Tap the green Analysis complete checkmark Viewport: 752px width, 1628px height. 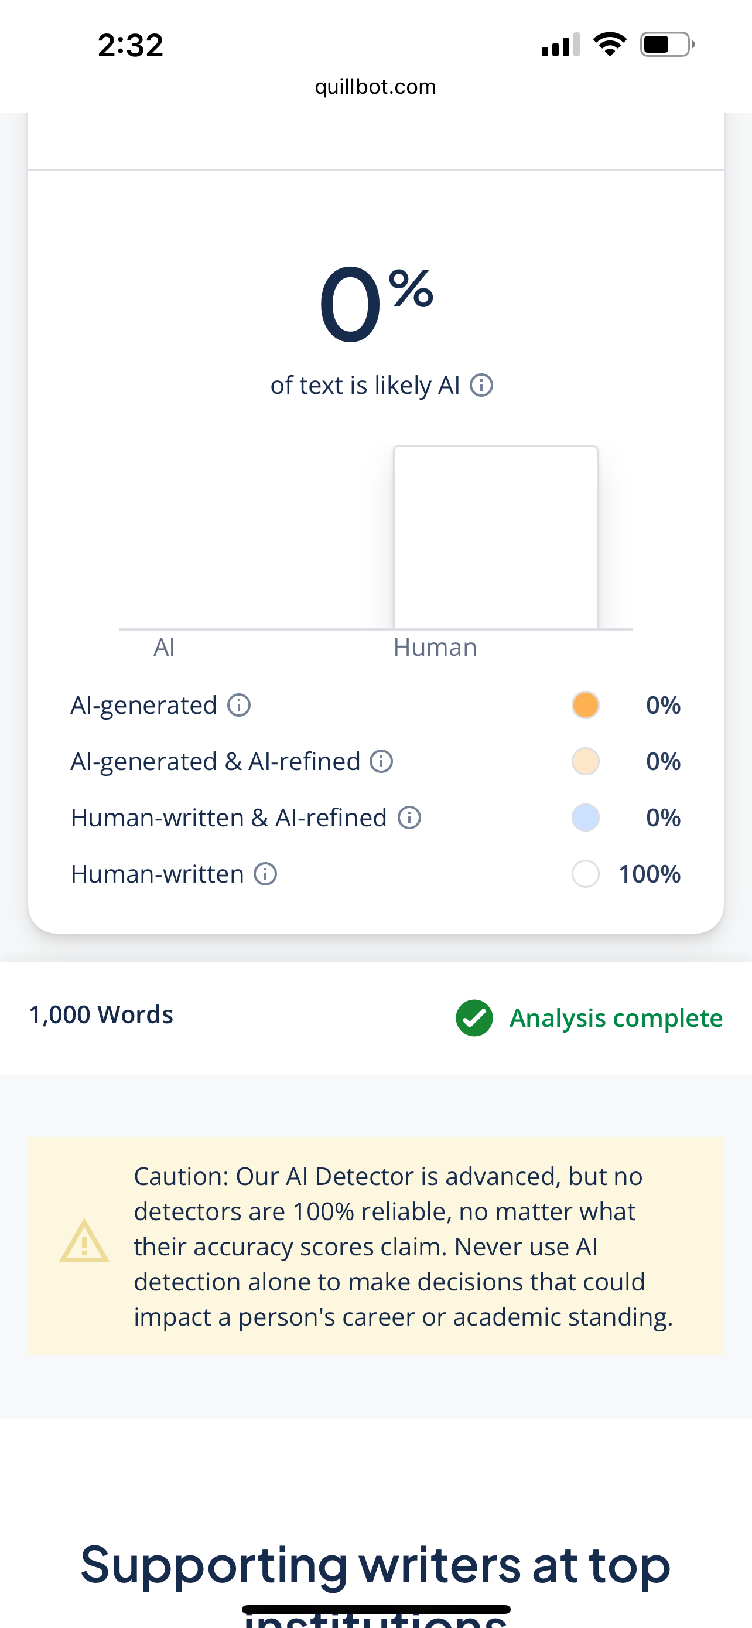tap(474, 1017)
